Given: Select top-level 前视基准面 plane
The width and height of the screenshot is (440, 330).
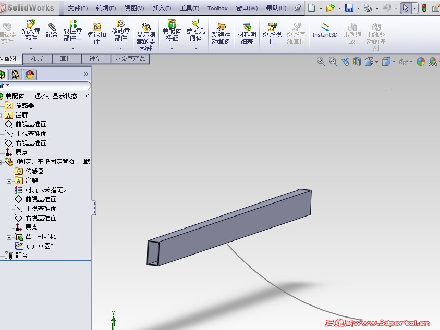Looking at the screenshot, I should (x=26, y=124).
